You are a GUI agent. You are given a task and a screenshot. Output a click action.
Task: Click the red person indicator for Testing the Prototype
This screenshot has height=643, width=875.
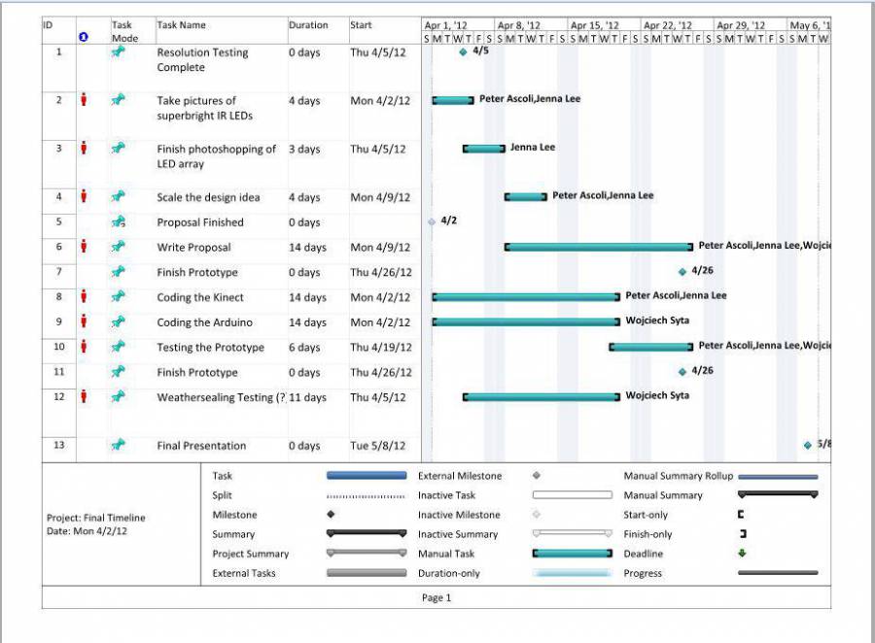[x=84, y=347]
